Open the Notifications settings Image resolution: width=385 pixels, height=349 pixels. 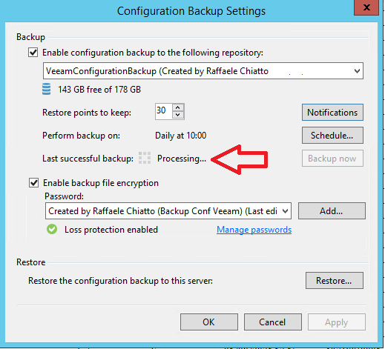332,113
